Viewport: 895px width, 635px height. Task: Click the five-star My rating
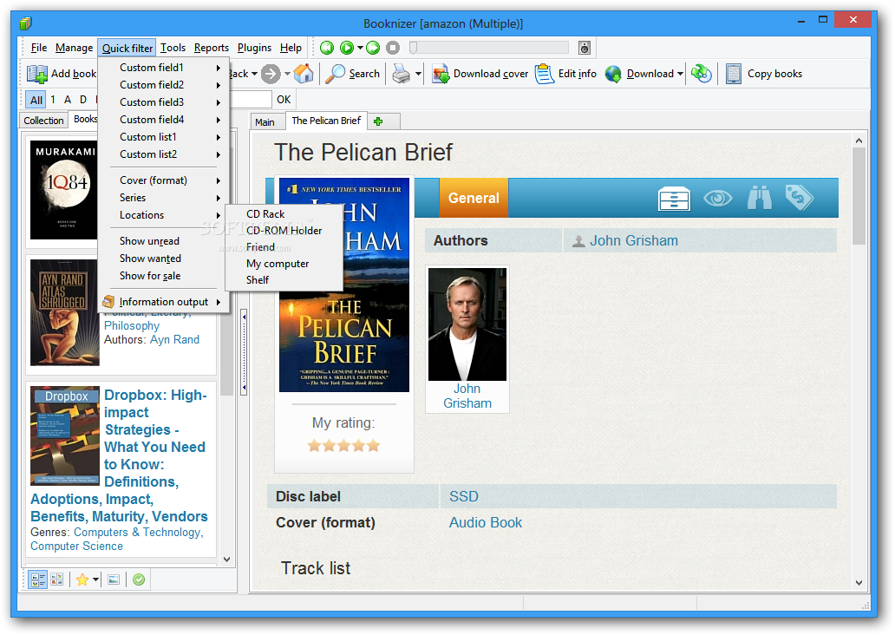click(343, 445)
